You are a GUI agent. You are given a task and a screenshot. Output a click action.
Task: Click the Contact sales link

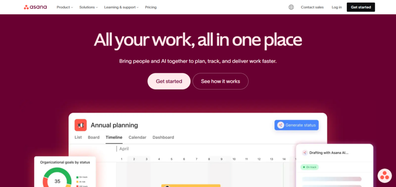(x=312, y=7)
